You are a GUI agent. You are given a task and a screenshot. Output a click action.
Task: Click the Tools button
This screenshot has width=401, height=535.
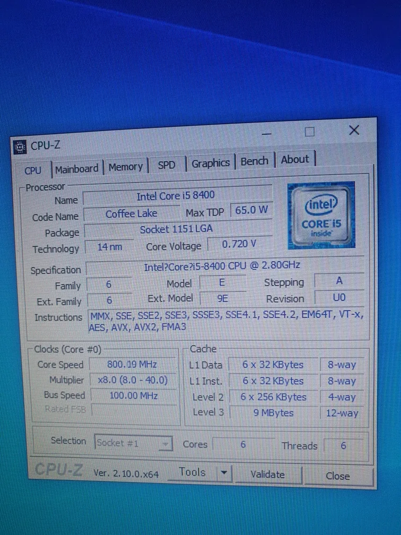point(193,472)
